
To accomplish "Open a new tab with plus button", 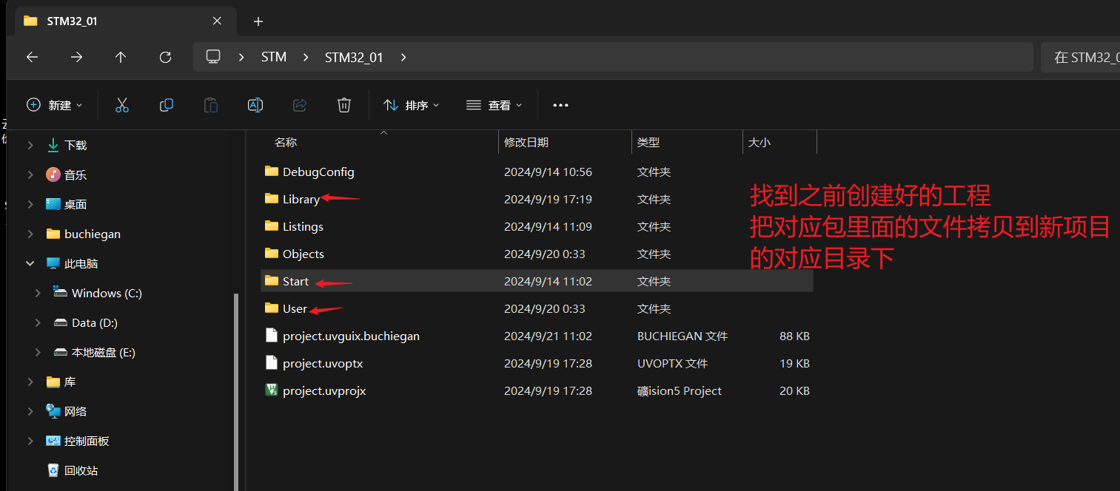I will (x=258, y=21).
